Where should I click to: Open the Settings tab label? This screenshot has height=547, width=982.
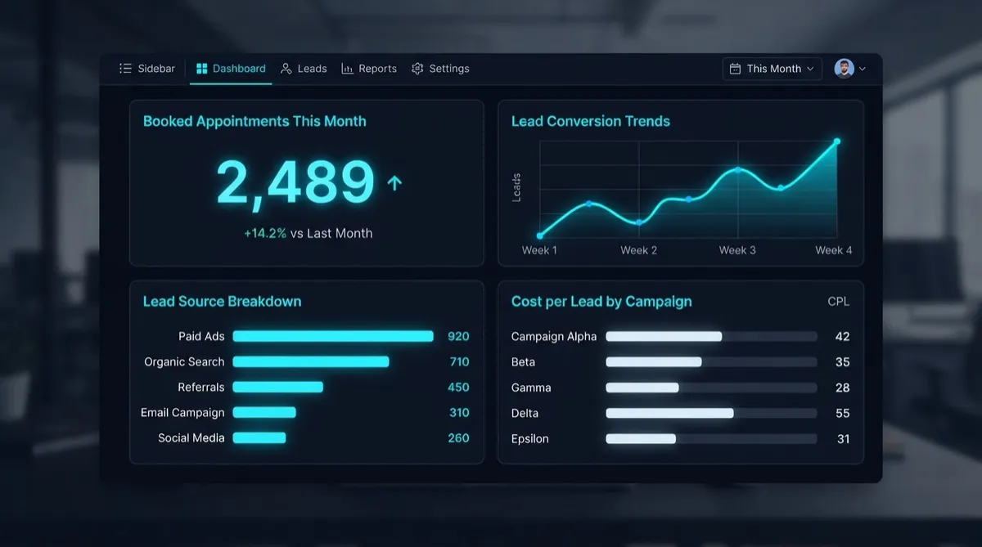[x=449, y=69]
